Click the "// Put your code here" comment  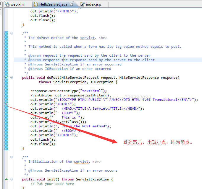(52, 184)
